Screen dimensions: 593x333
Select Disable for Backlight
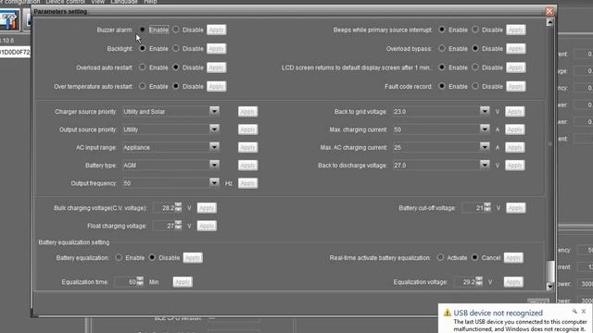click(176, 48)
